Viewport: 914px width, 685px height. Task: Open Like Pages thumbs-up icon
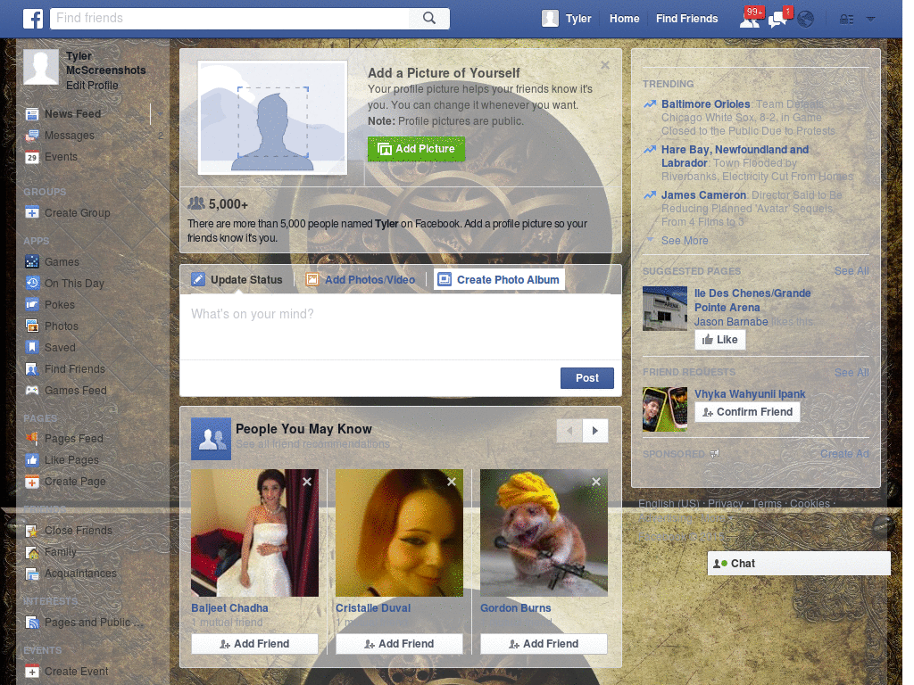click(x=32, y=459)
